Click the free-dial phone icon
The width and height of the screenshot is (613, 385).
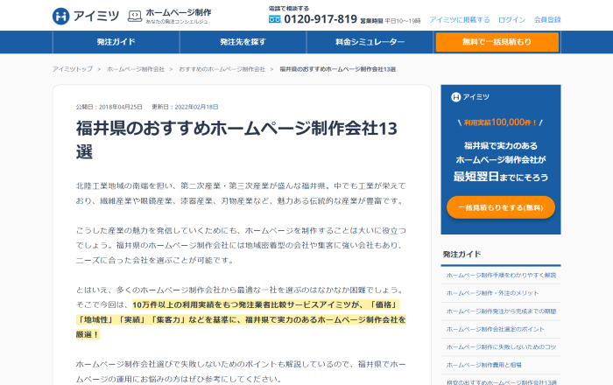point(274,19)
